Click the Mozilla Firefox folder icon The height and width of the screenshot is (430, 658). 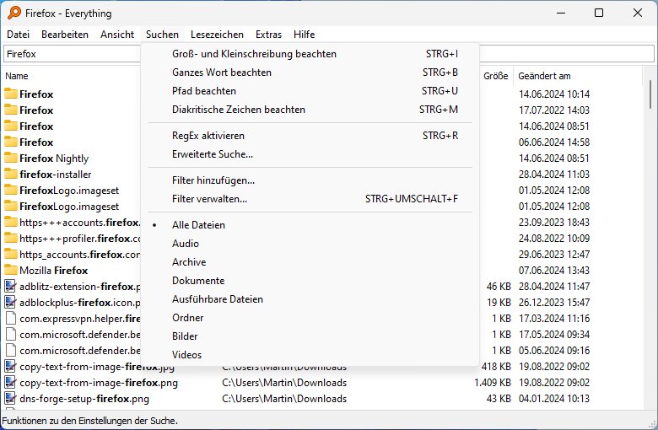pos(11,271)
